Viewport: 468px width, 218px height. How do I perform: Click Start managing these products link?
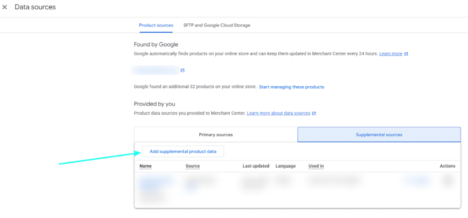point(292,87)
